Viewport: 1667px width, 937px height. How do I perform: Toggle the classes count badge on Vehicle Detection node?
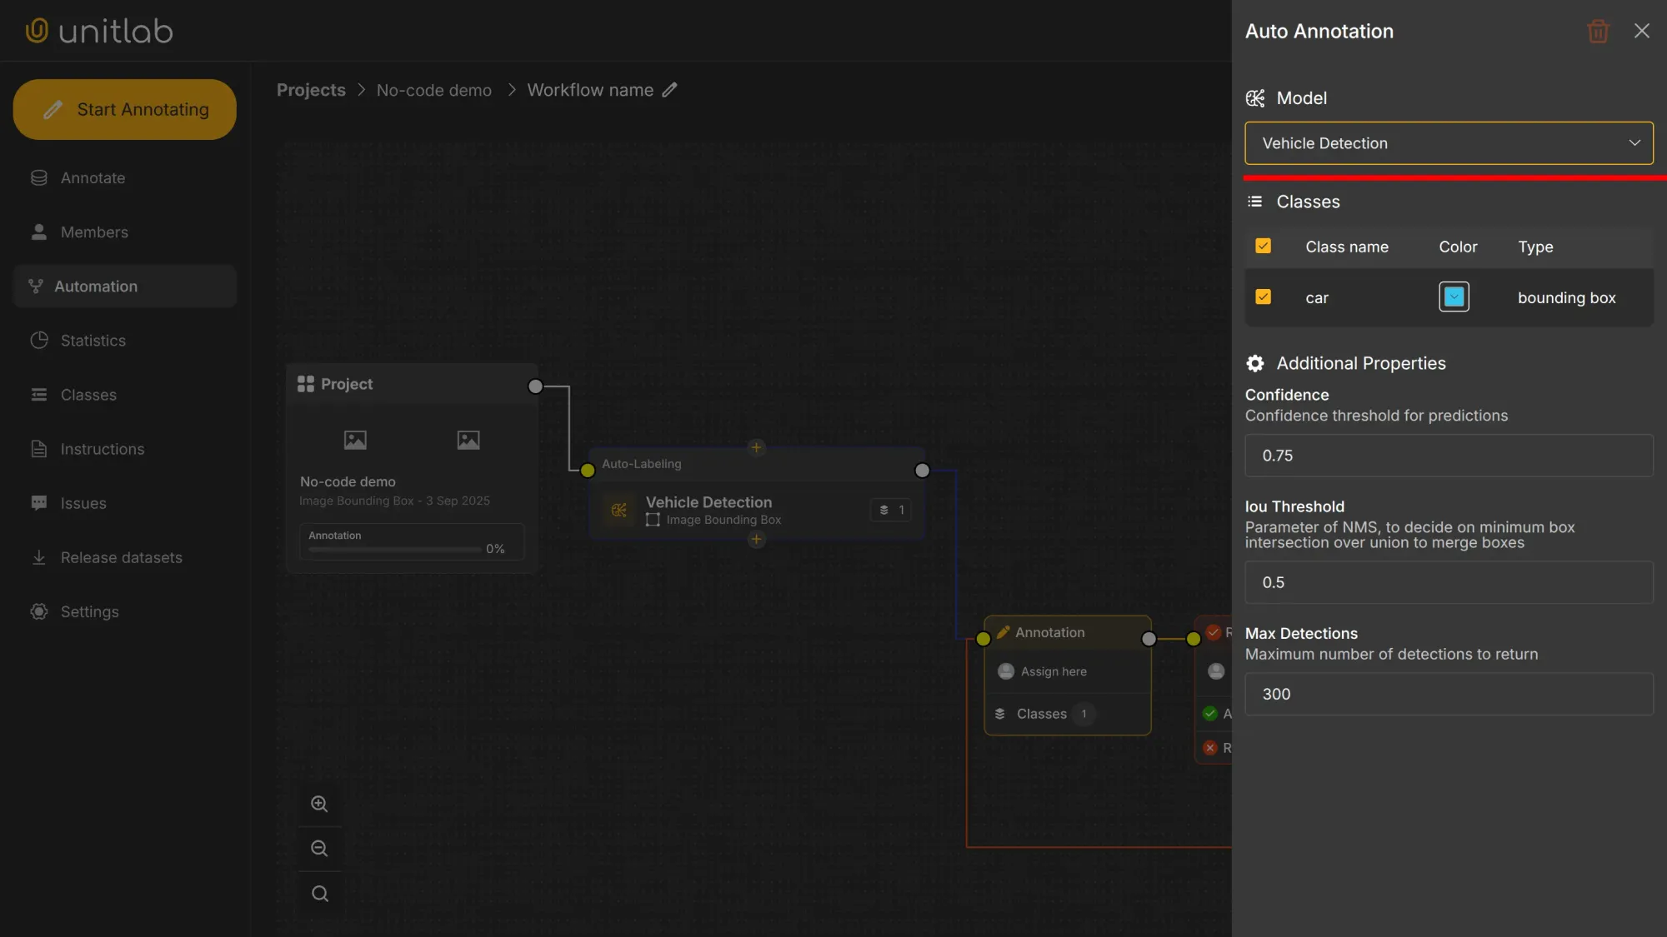tap(891, 510)
